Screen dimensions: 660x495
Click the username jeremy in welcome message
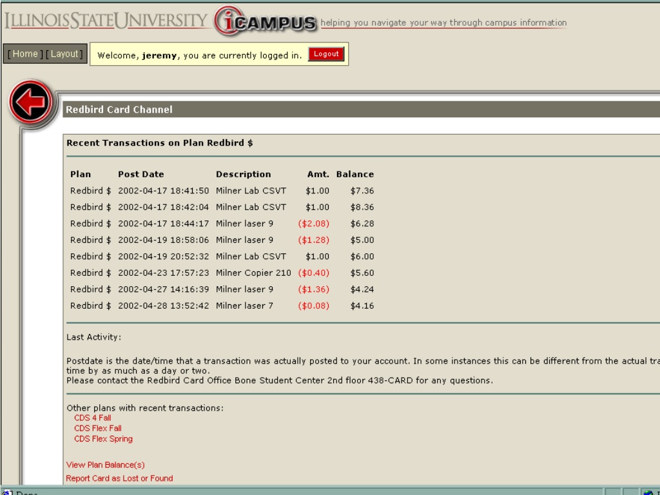click(160, 55)
